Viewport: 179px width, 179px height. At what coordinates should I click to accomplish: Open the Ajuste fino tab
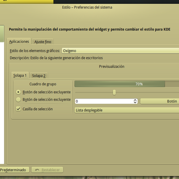pos(43,42)
